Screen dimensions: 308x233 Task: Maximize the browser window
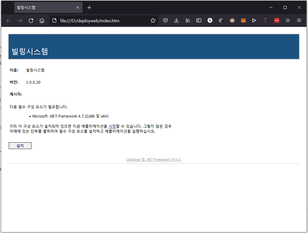click(285, 7)
